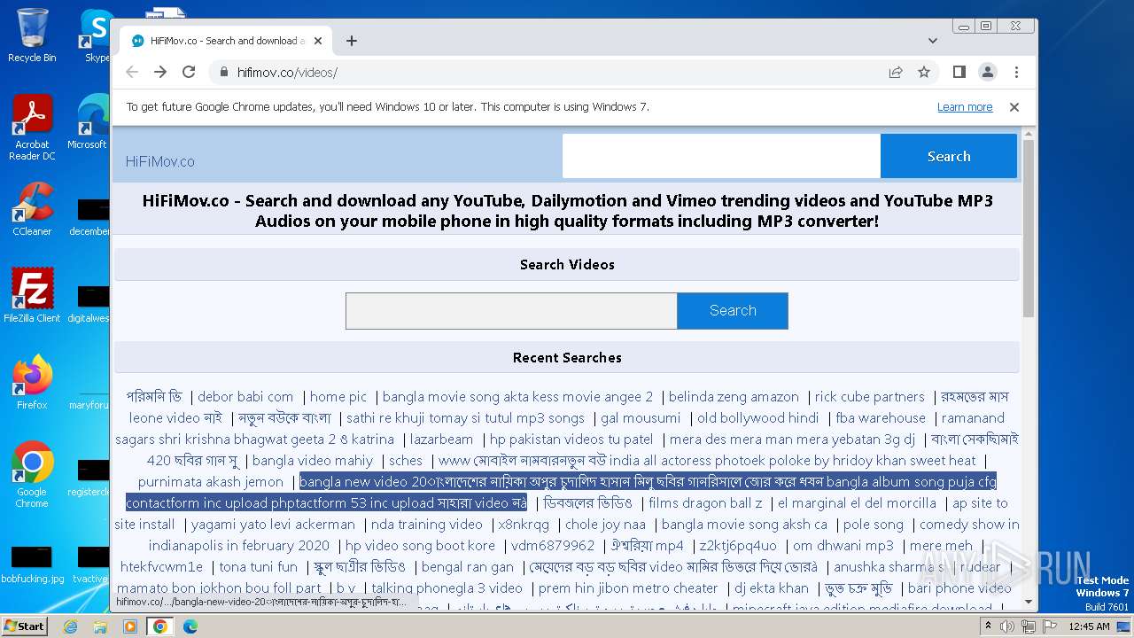Open 'om dhwani mp3' search link
Viewport: 1134px width, 638px height.
843,546
